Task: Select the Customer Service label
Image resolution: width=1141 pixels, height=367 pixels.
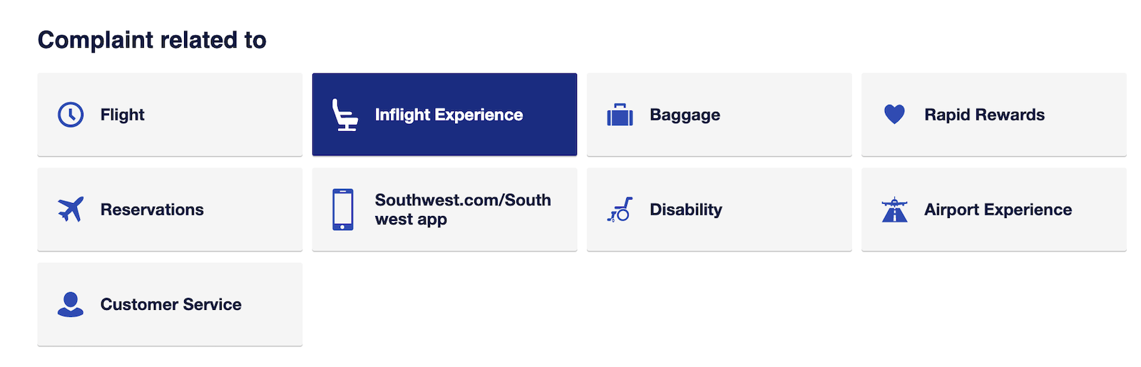Action: click(x=170, y=304)
